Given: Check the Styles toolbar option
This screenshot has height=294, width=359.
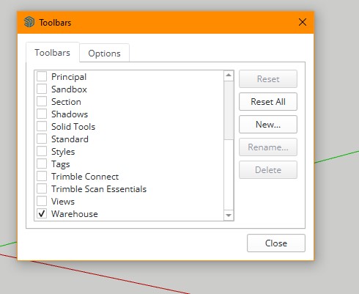Looking at the screenshot, I should [42, 151].
